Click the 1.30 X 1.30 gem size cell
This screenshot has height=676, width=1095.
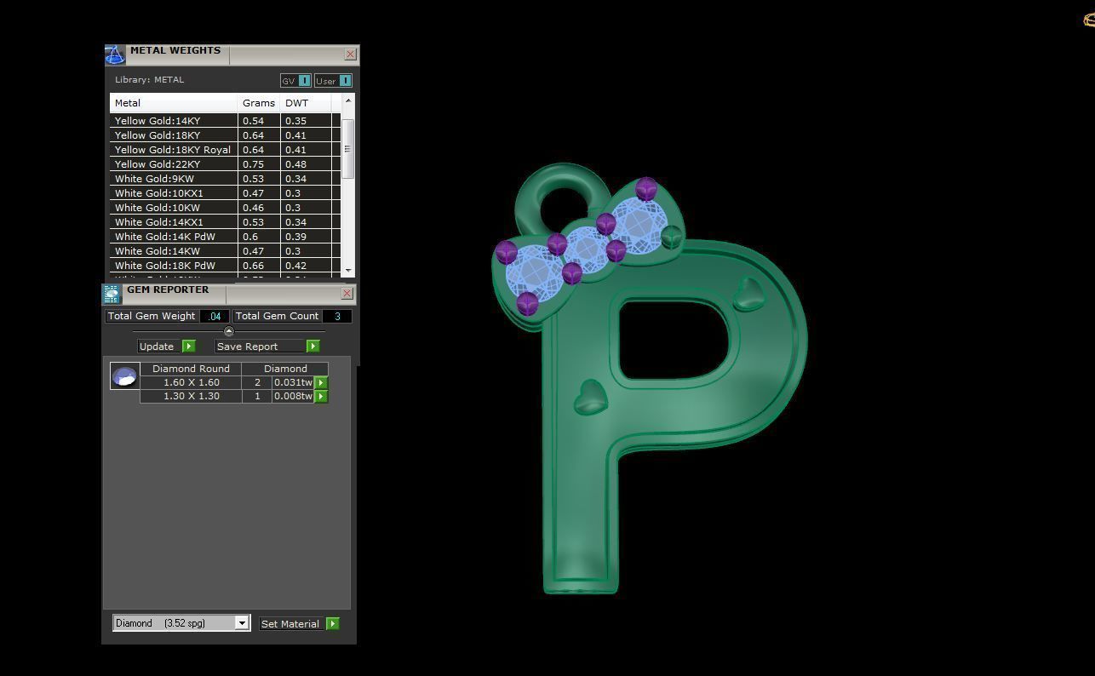tap(191, 397)
